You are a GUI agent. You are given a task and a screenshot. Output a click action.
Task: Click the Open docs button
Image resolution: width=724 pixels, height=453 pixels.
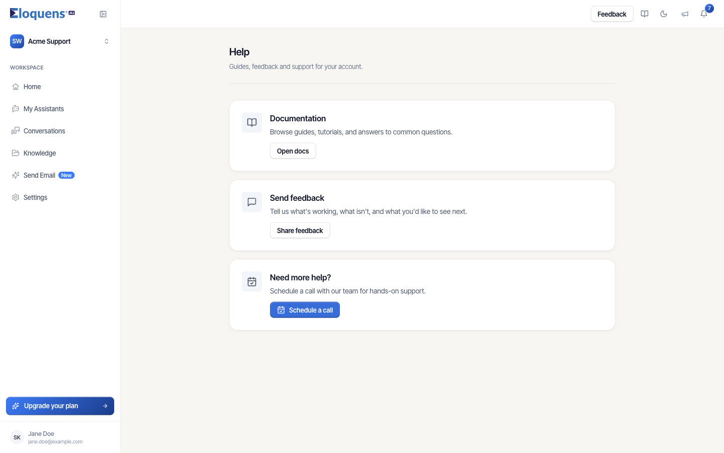coord(293,151)
